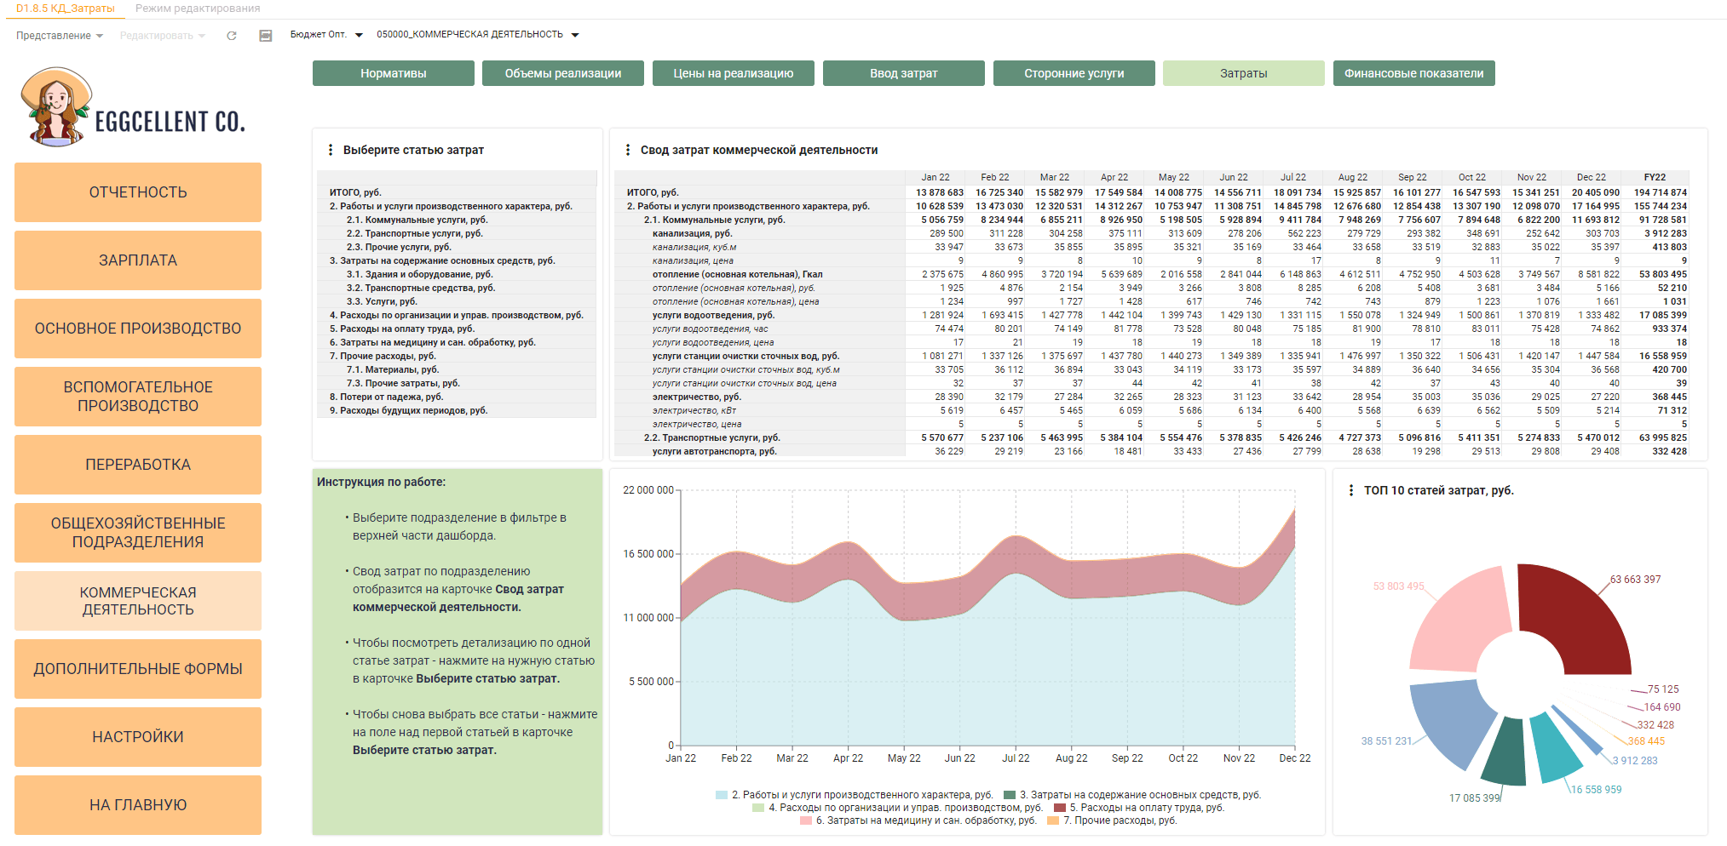Switch to the Финансовые показатели tab

(x=1414, y=73)
